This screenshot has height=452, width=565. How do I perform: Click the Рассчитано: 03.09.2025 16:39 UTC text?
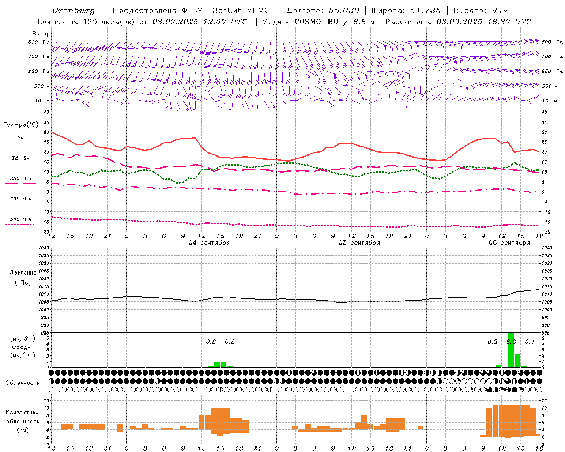[x=458, y=22]
